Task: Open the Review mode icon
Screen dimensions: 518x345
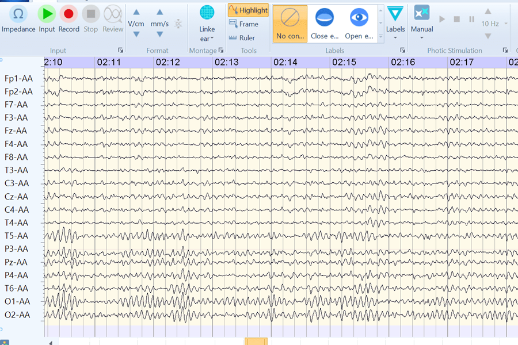Action: pyautogui.click(x=113, y=20)
